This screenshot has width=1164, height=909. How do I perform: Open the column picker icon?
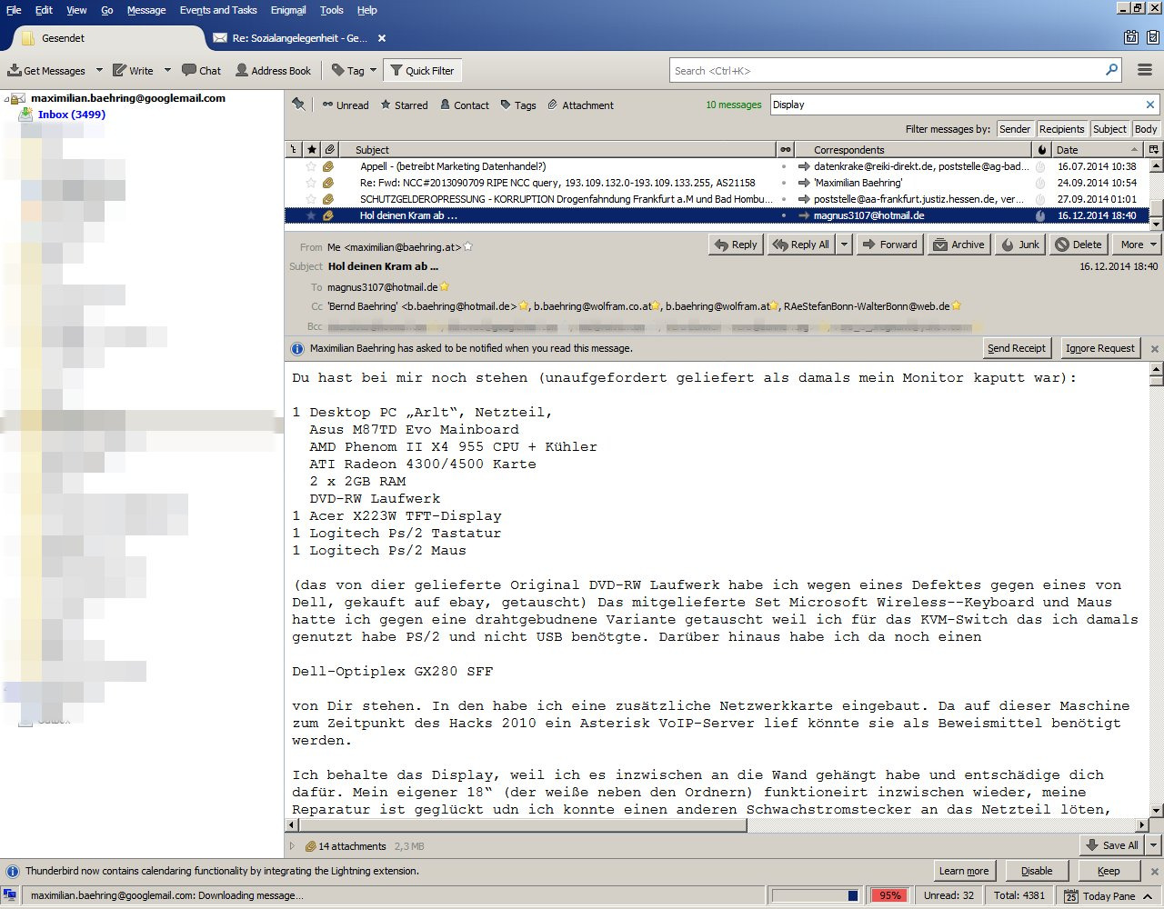[1154, 149]
